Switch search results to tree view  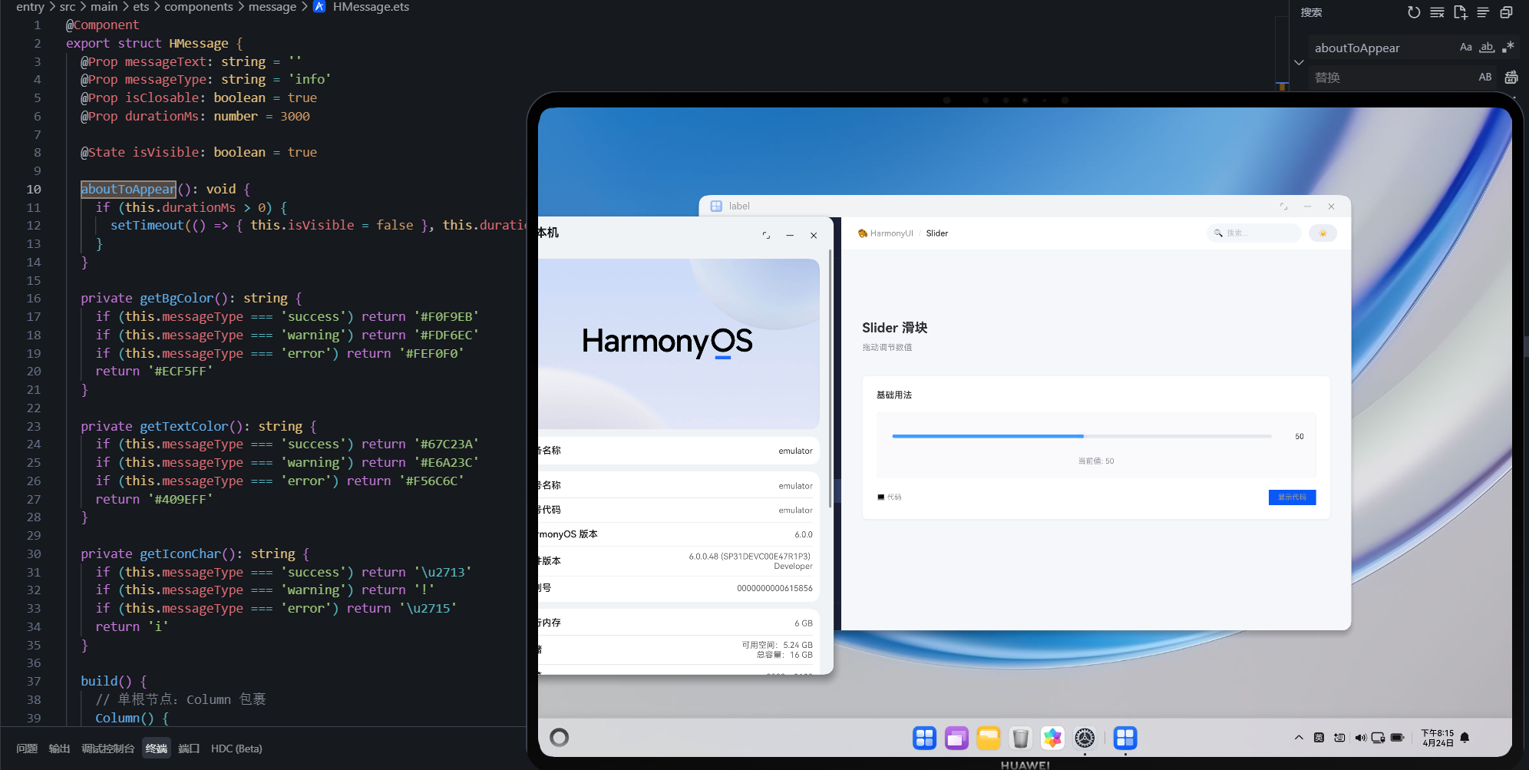(1483, 12)
